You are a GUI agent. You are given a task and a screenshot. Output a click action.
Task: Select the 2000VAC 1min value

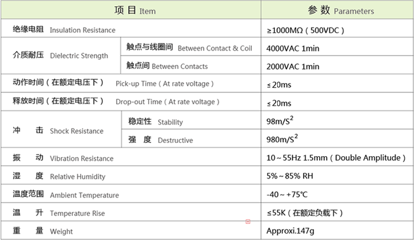pos(293,66)
